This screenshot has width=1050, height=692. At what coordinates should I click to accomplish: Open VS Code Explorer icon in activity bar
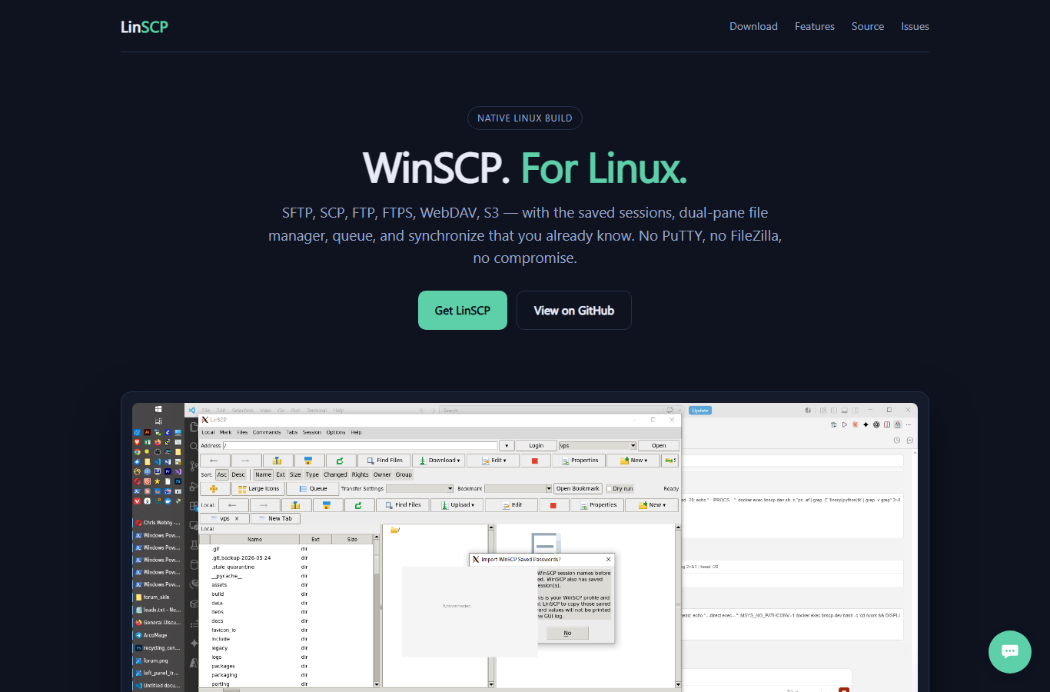coord(193,428)
